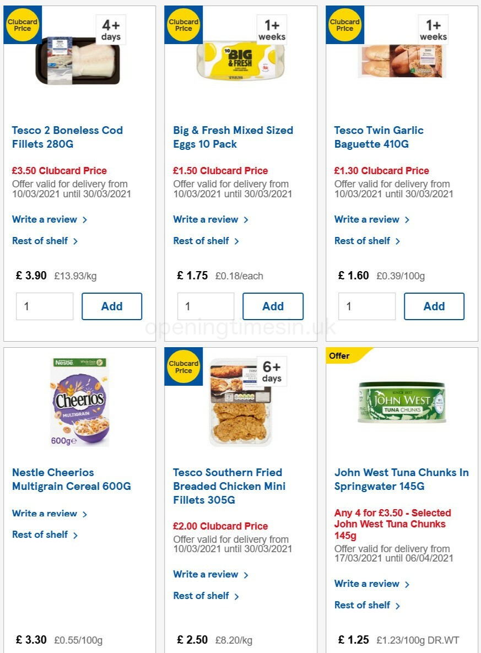Open Big & Fresh Mixed Sized Eggs page
Screen dimensions: 481x653
(233, 137)
